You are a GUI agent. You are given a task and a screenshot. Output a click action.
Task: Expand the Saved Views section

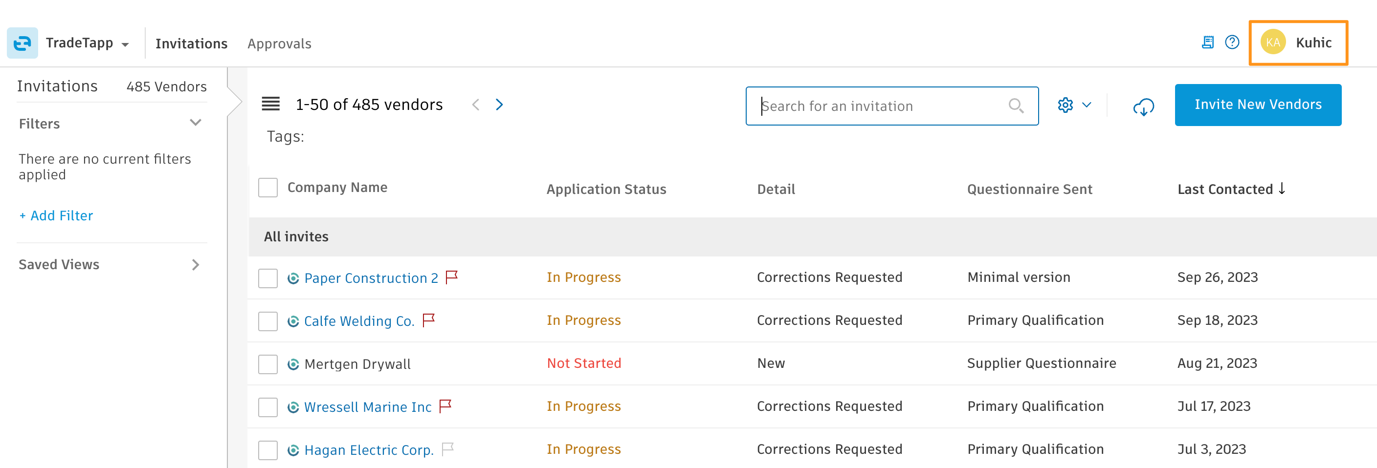click(x=196, y=264)
